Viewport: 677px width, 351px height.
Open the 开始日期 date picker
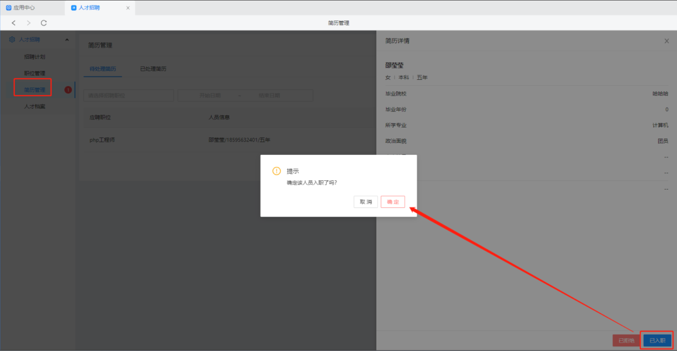[x=210, y=96]
